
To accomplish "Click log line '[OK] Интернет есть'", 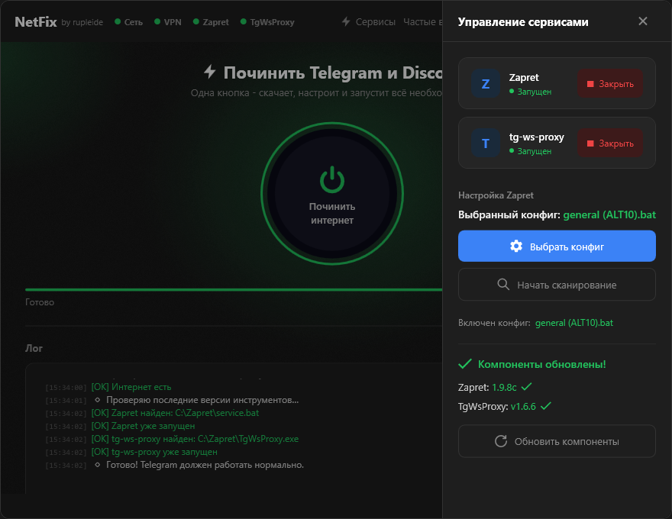I will (x=131, y=387).
